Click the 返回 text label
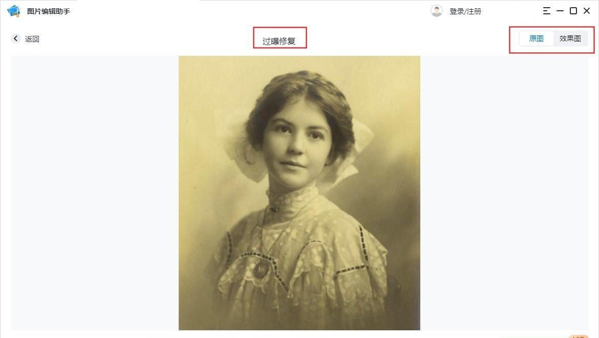This screenshot has height=338, width=599. 32,39
